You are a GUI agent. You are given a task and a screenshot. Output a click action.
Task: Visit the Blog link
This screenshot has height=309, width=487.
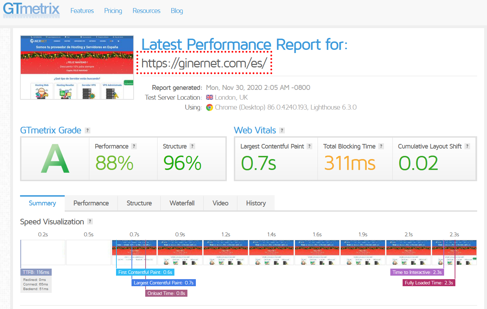[x=177, y=11]
